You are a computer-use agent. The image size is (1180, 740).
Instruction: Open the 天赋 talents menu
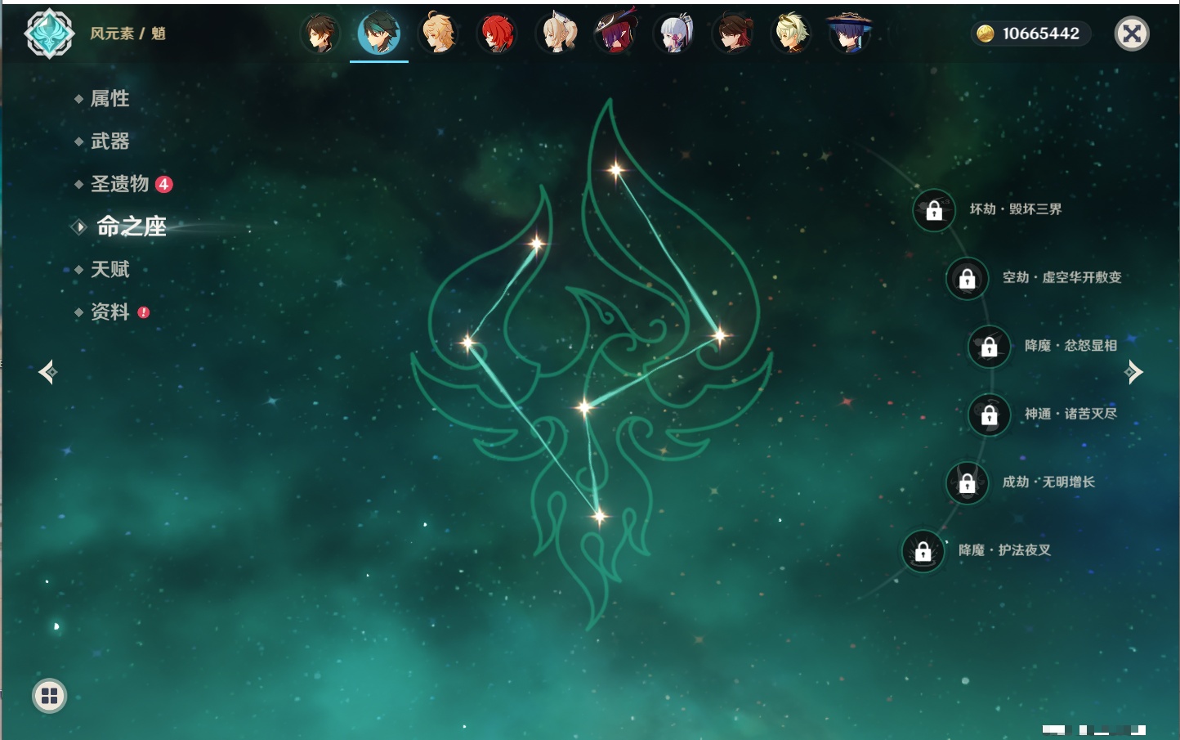pos(110,269)
